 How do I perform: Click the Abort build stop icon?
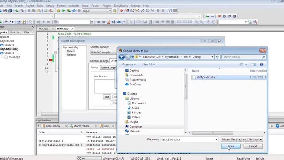(x=79, y=11)
